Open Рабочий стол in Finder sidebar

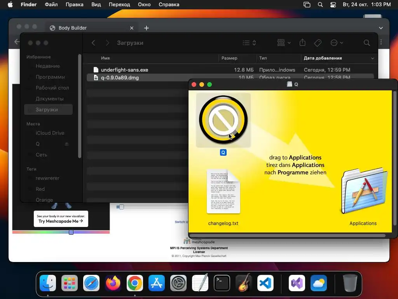[x=52, y=88]
